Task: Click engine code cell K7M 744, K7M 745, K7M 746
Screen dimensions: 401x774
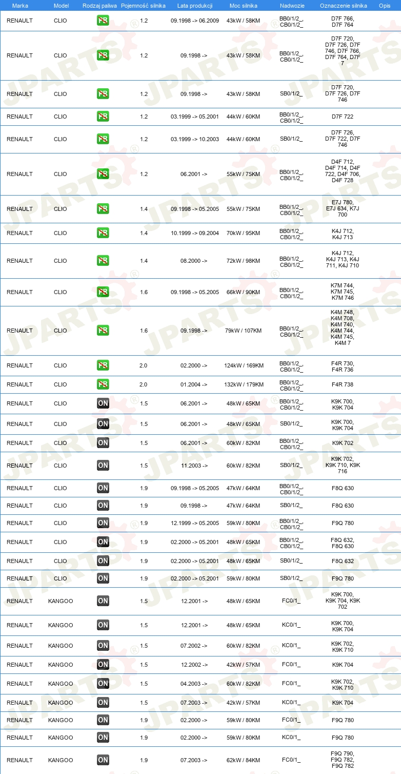Action: click(343, 292)
